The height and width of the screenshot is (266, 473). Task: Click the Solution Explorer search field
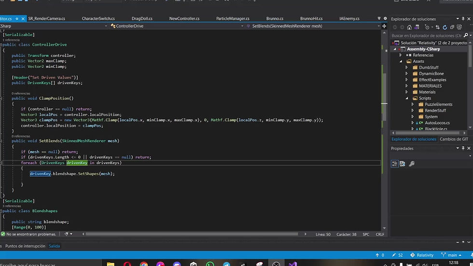[x=427, y=36]
